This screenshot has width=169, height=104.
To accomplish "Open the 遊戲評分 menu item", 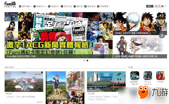I will (x=54, y=6).
